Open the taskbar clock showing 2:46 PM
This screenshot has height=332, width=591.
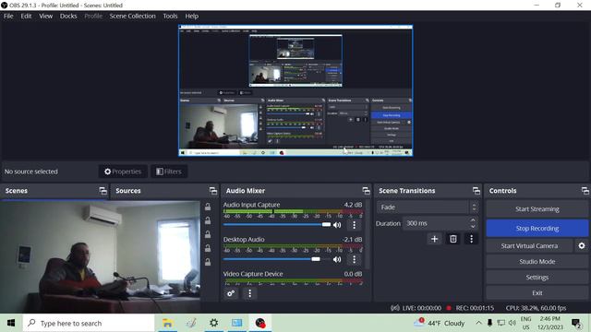coord(550,323)
